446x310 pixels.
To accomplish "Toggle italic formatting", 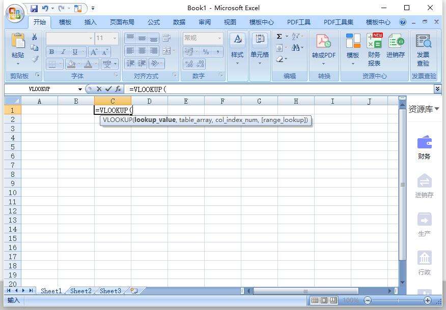I will click(63, 52).
